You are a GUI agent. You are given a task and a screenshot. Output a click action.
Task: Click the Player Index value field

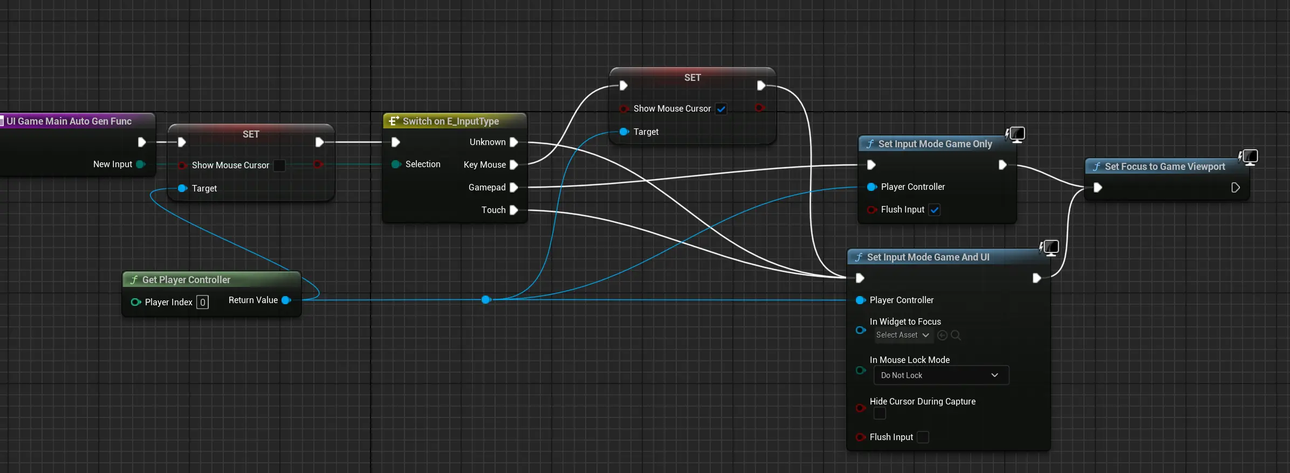[x=202, y=302]
